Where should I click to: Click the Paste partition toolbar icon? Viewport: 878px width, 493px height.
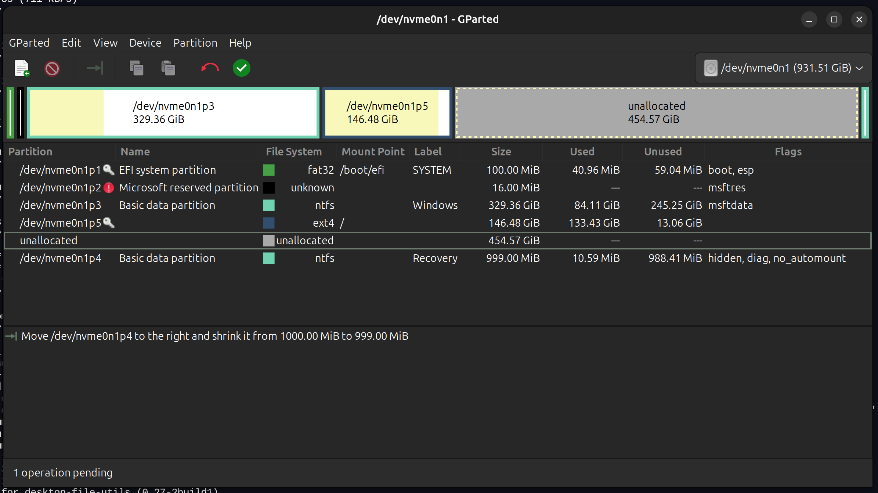(168, 68)
